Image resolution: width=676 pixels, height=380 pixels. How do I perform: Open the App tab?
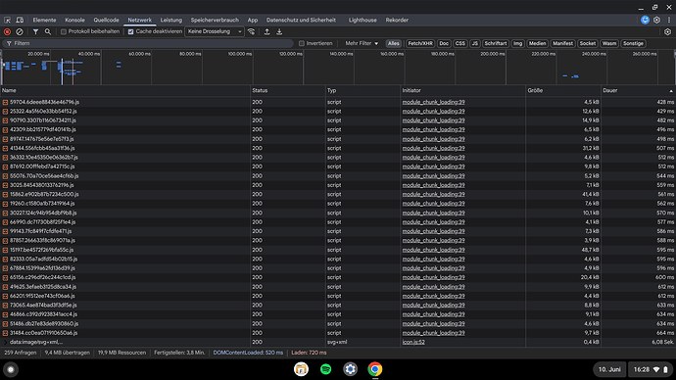click(253, 21)
